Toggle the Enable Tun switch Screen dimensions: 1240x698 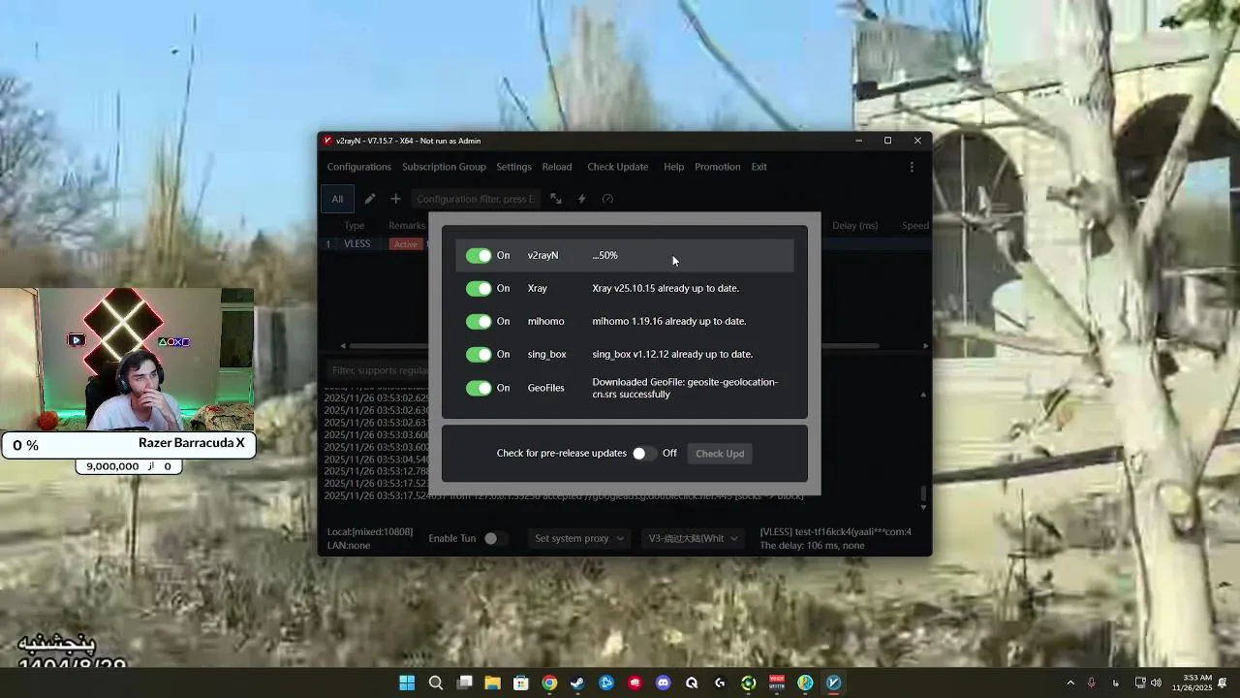coord(495,538)
